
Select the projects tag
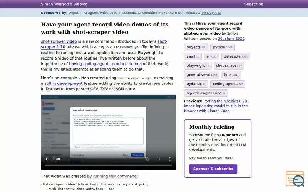[196, 47]
